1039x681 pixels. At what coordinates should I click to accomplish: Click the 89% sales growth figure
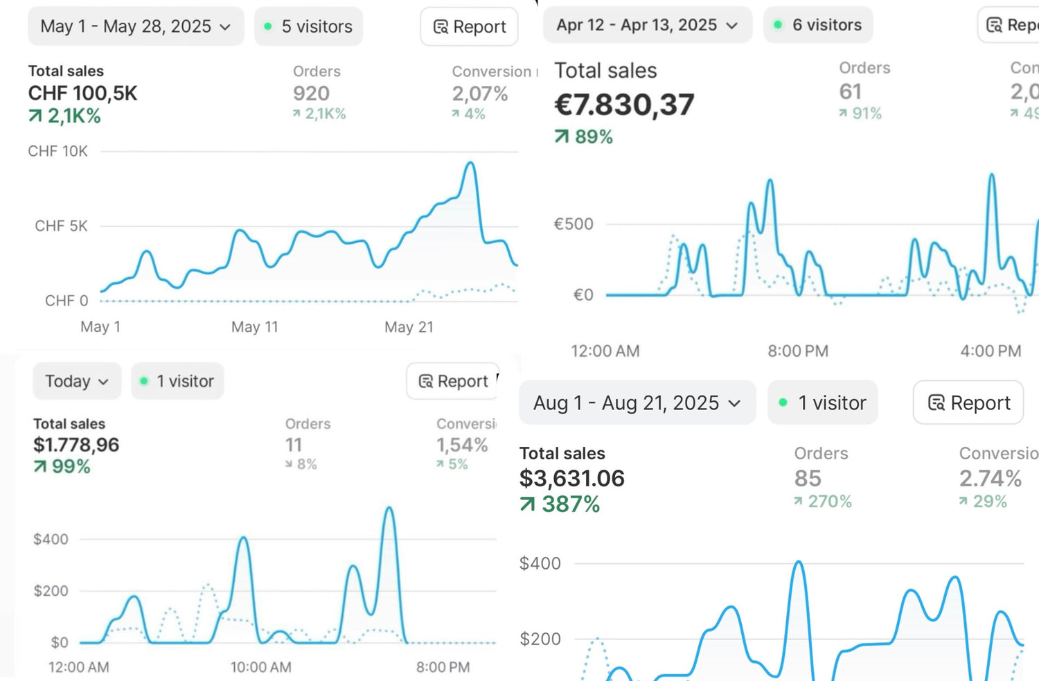(x=584, y=136)
